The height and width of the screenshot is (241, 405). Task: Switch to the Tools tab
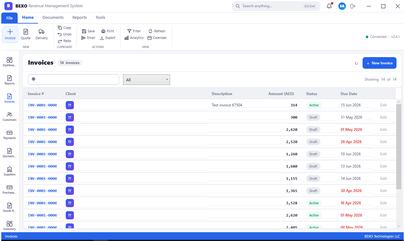100,18
